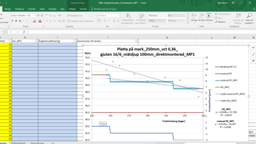Image resolution: width=256 pixels, height=144 pixels.
Task: Decrease font size with small A icon
Action: 42,15
